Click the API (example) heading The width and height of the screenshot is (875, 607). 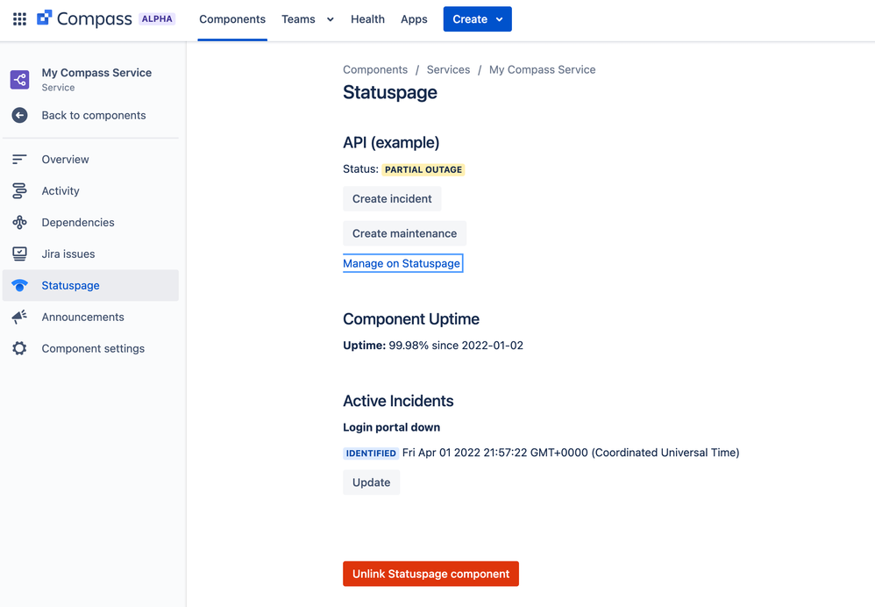click(x=391, y=143)
